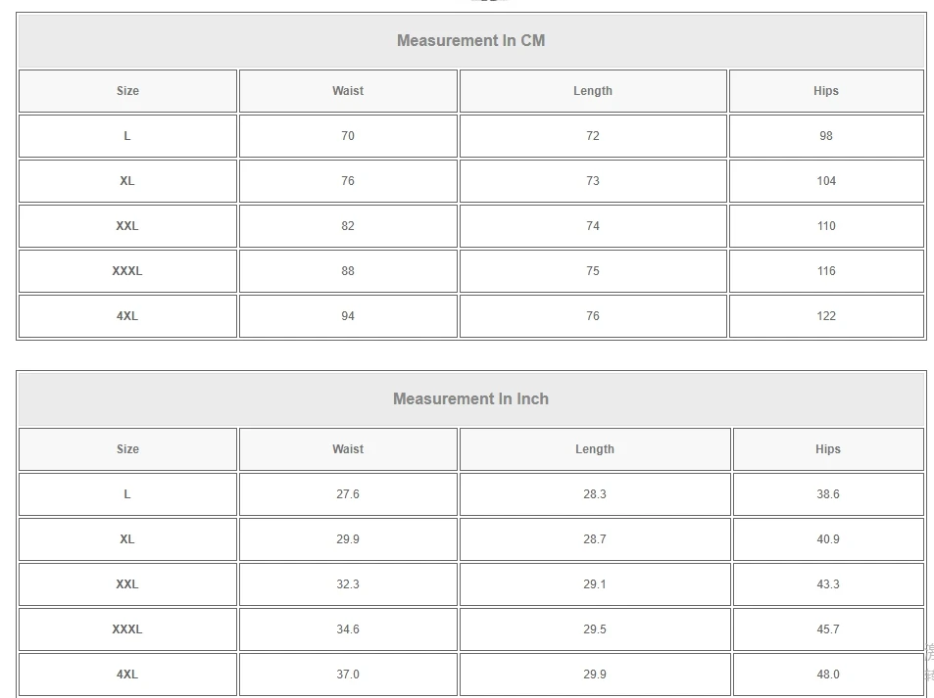Click the 'Measurement In CM' table title
The width and height of the screenshot is (934, 698).
[x=470, y=40]
